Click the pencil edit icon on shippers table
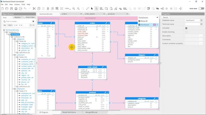 [x=154, y=55]
